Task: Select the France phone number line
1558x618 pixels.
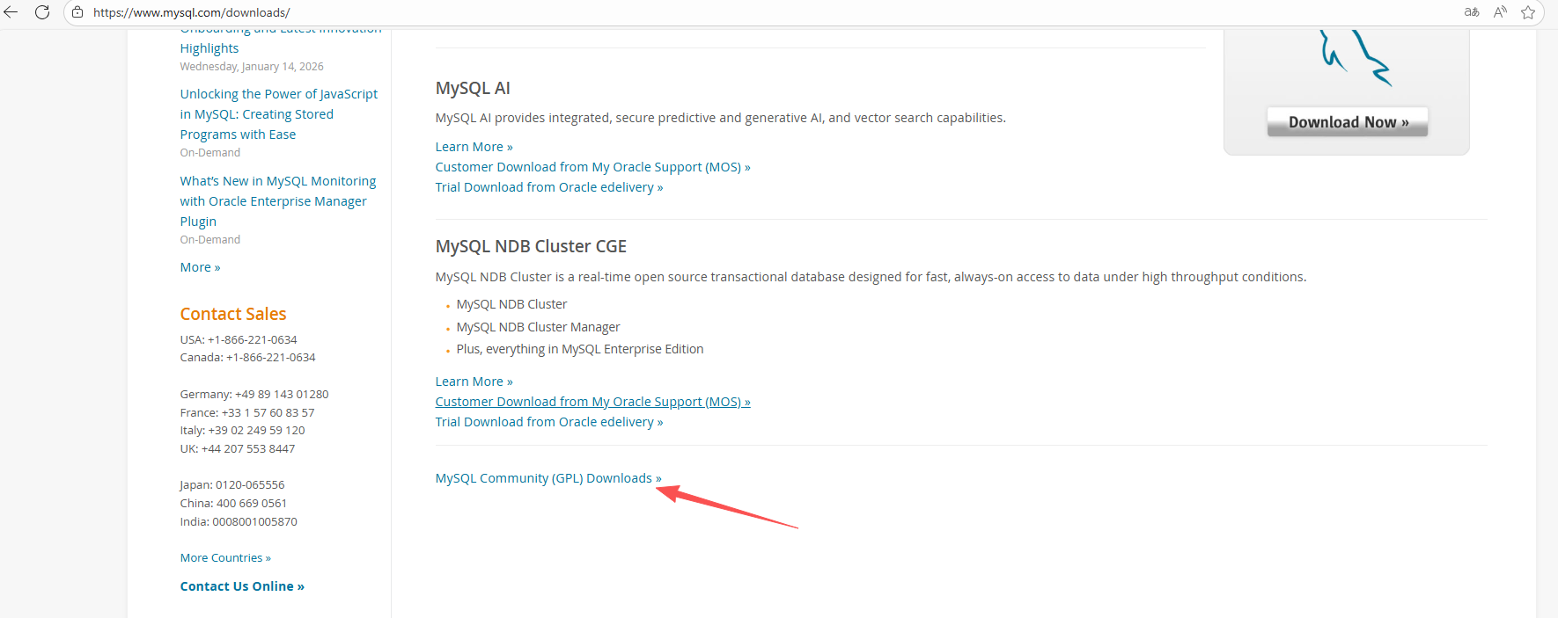Action: (247, 413)
